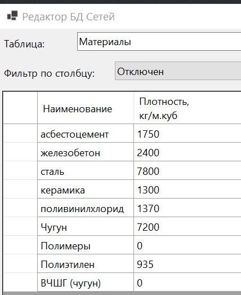241x295 pixels.
Task: Click the top-left corner cell of the table
Action: [x=20, y=108]
